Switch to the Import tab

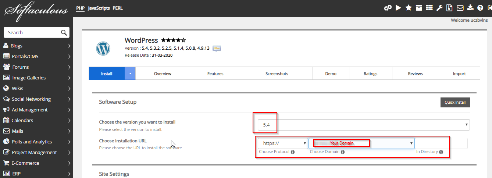click(x=459, y=74)
